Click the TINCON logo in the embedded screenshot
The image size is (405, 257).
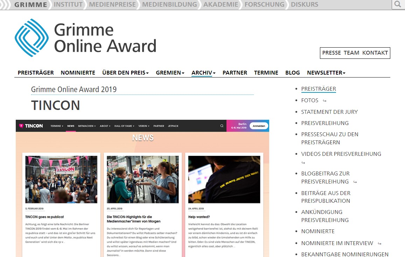(x=31, y=126)
